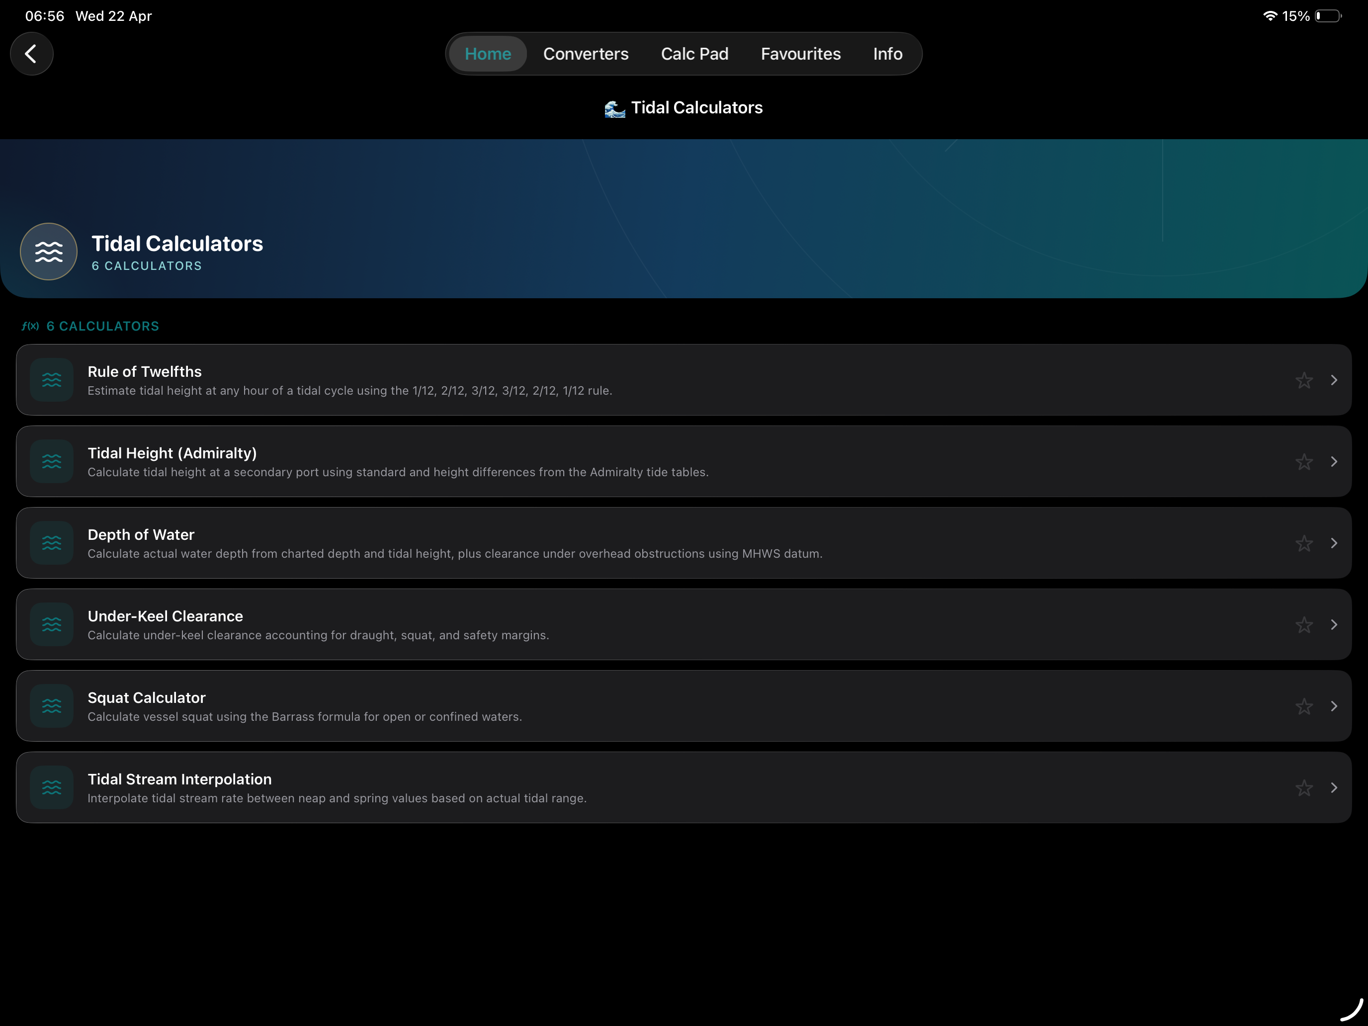1368x1026 pixels.
Task: Click the 1/12, 2/12, 3/12 rule description
Action: click(350, 391)
